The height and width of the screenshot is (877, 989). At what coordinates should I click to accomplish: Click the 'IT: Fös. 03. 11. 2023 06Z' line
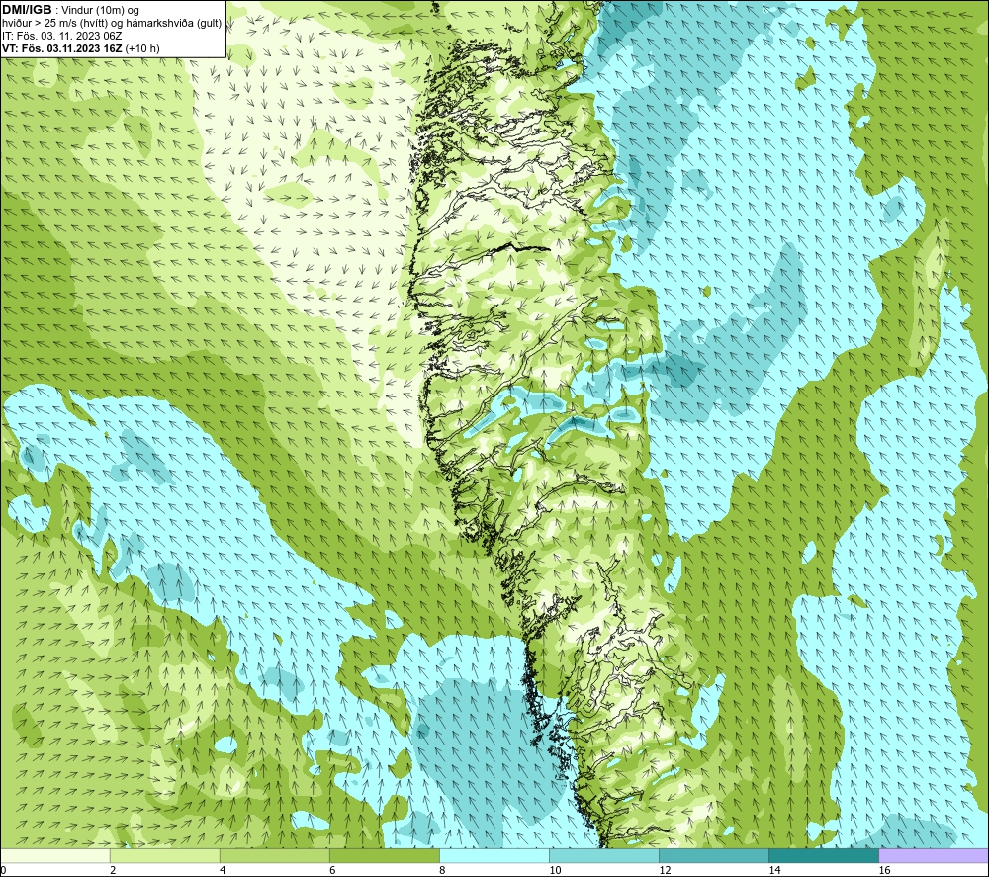[61, 36]
